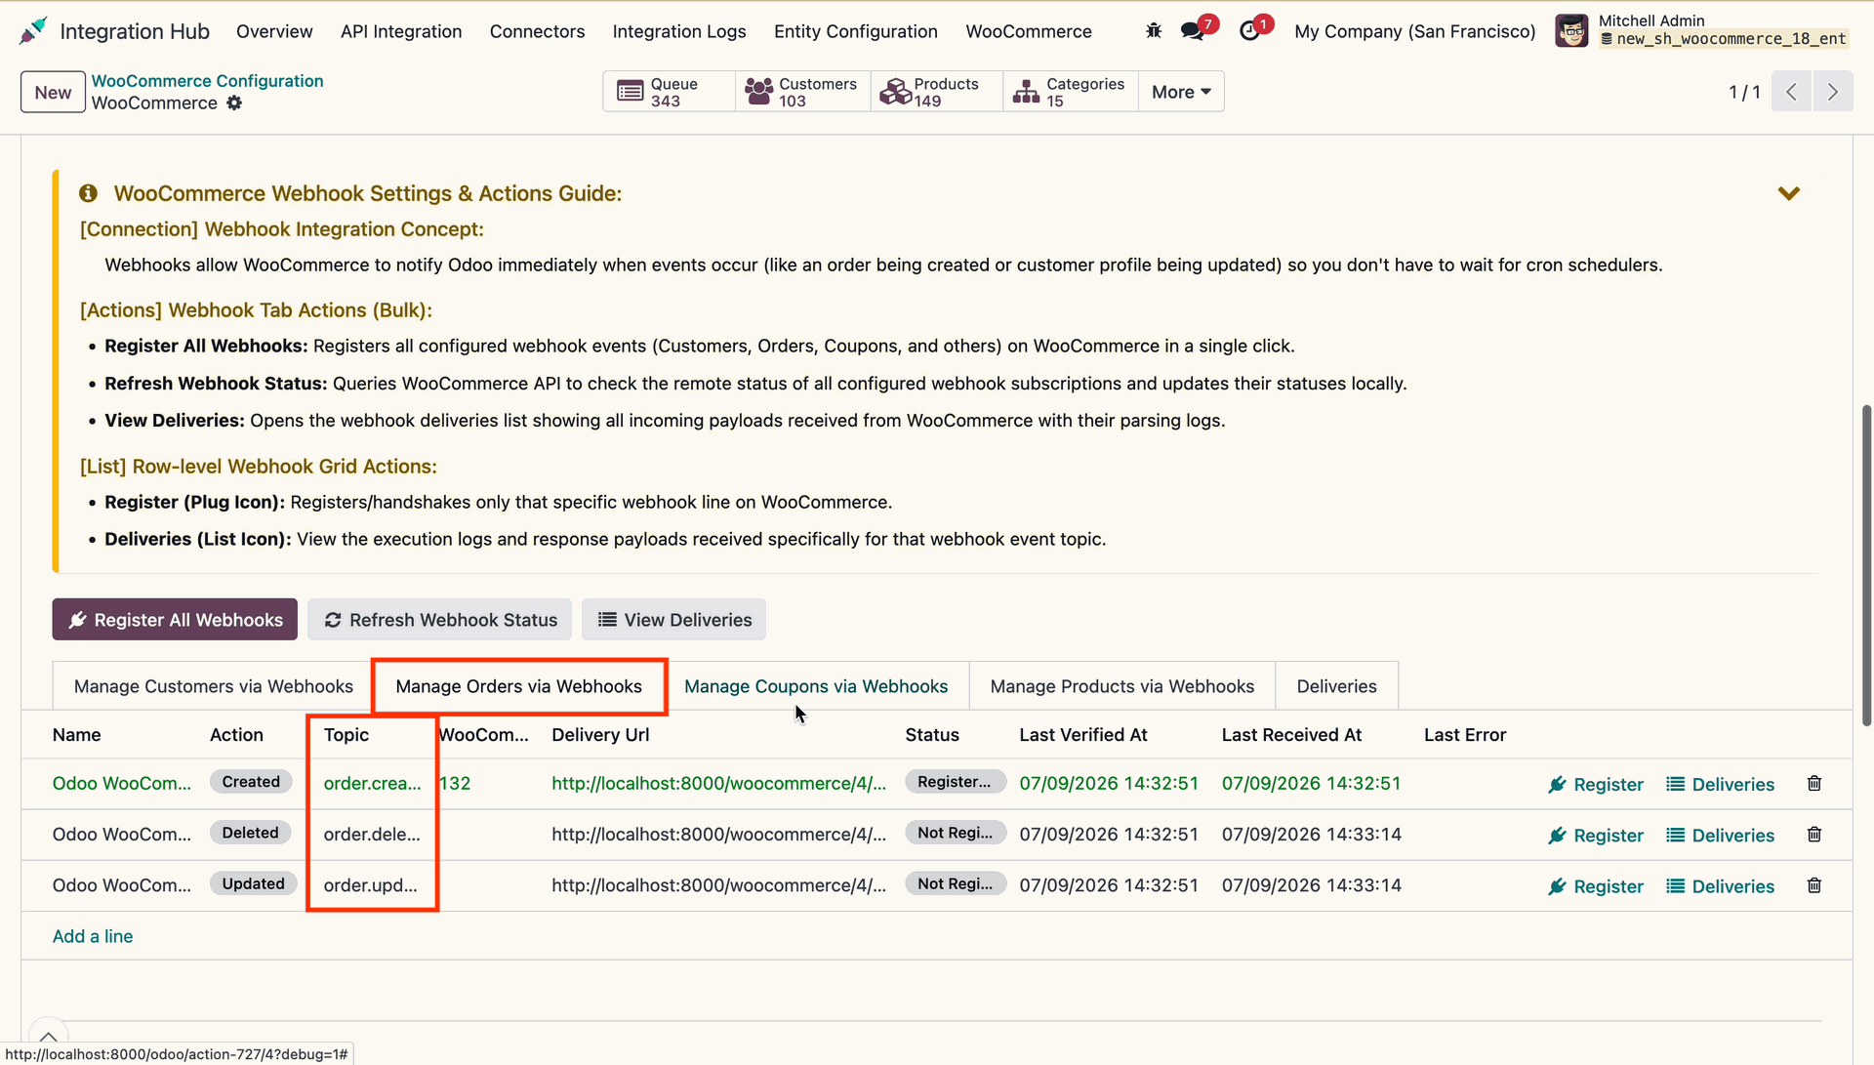This screenshot has height=1065, width=1874.
Task: Switch to Manage Products via Webhooks tab
Action: pyautogui.click(x=1122, y=686)
